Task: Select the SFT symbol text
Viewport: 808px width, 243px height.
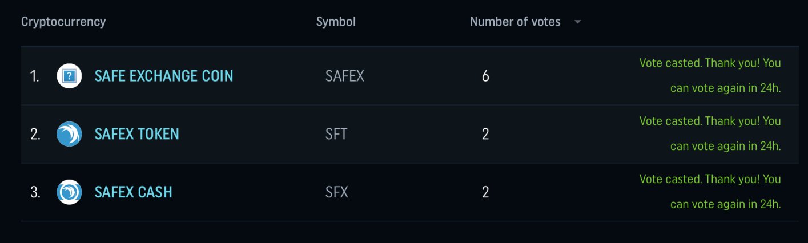Action: (x=336, y=134)
